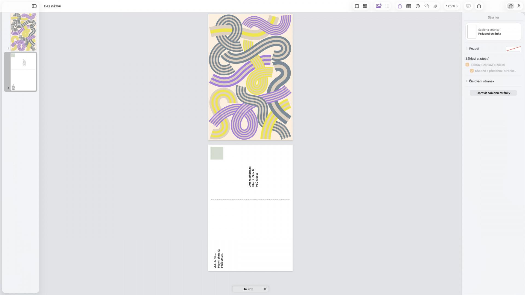Toggle the sidebar view icon
Screen dimensions: 525x295
[34, 6]
